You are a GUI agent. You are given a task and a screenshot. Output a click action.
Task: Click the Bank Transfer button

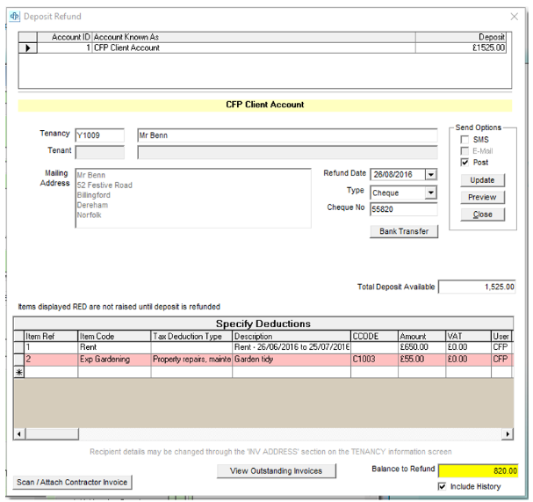[x=404, y=231]
